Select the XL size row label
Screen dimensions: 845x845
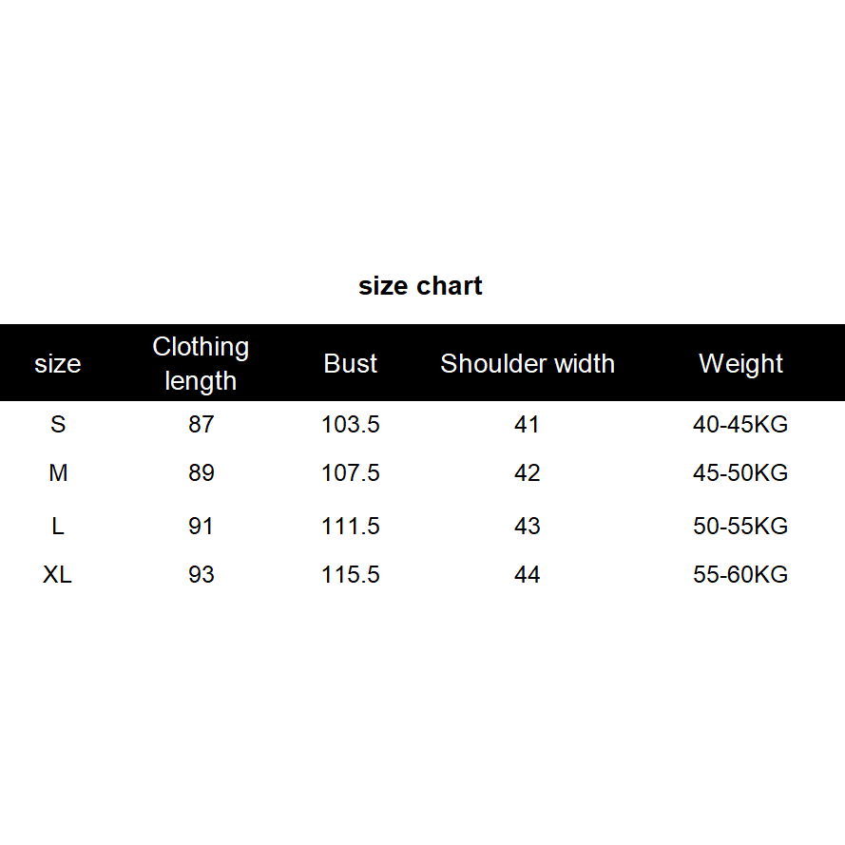coord(58,575)
